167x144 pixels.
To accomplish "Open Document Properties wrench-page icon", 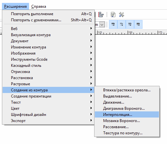I will (113, 15).
